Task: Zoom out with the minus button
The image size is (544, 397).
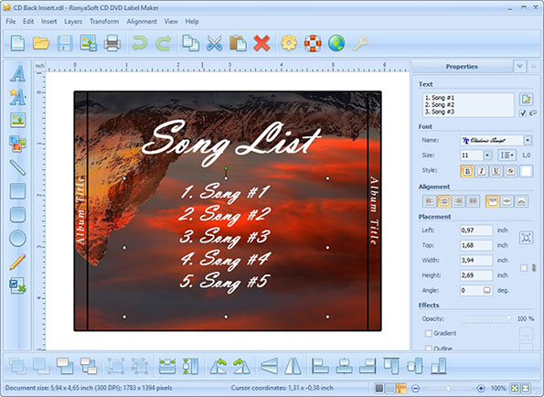Action: click(415, 389)
